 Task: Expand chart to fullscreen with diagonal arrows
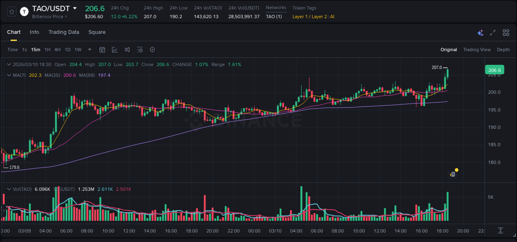(492, 32)
